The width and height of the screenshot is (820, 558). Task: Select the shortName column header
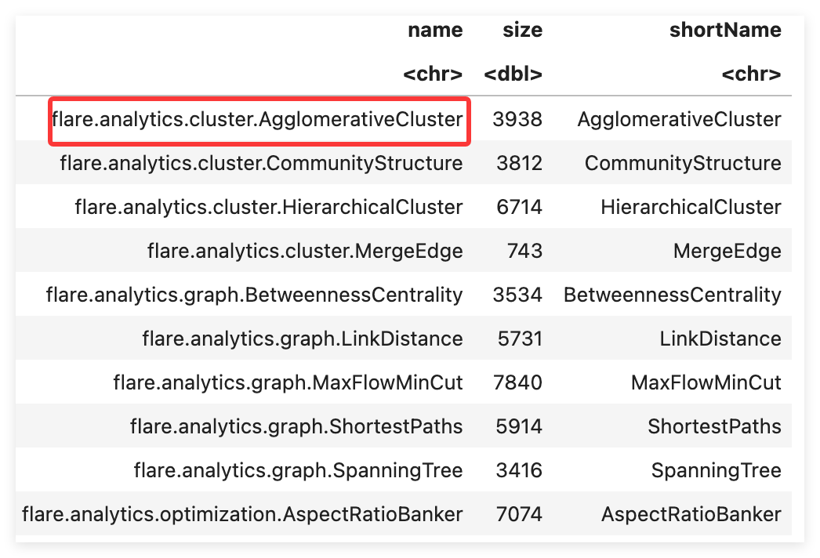[x=725, y=31]
